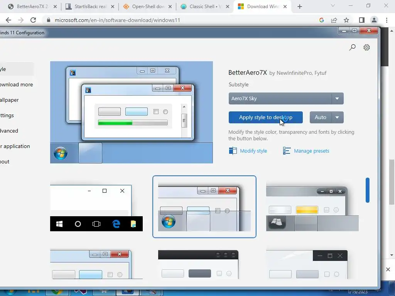This screenshot has width=395, height=296.
Task: Click the large BetterAero7X preview image
Action: click(x=132, y=112)
